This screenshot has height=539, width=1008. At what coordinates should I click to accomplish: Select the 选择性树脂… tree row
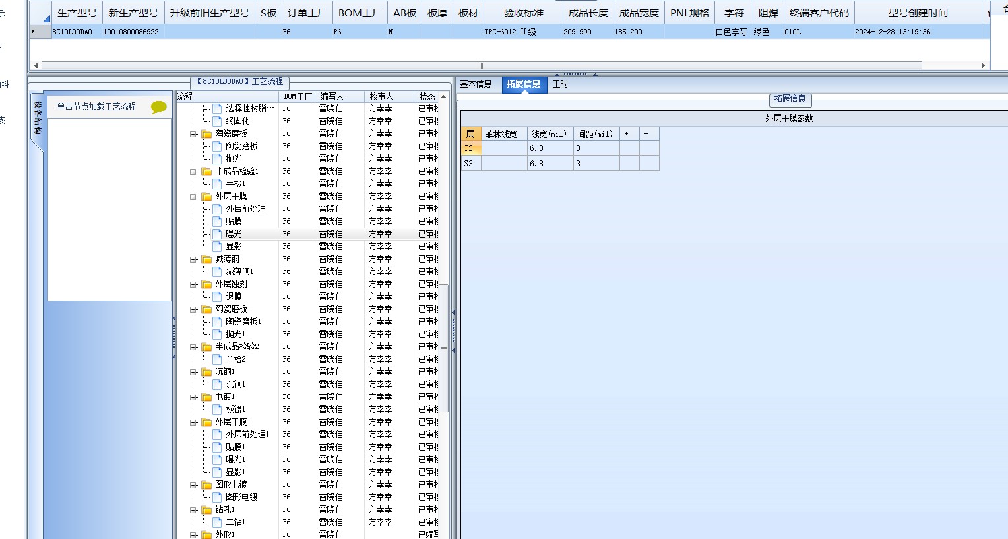click(x=307, y=108)
